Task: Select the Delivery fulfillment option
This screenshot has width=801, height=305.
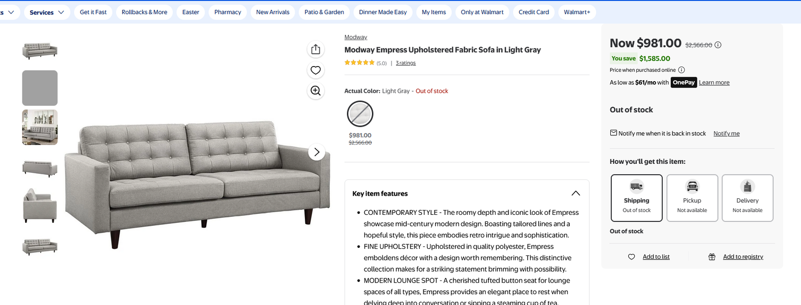Action: click(x=747, y=197)
